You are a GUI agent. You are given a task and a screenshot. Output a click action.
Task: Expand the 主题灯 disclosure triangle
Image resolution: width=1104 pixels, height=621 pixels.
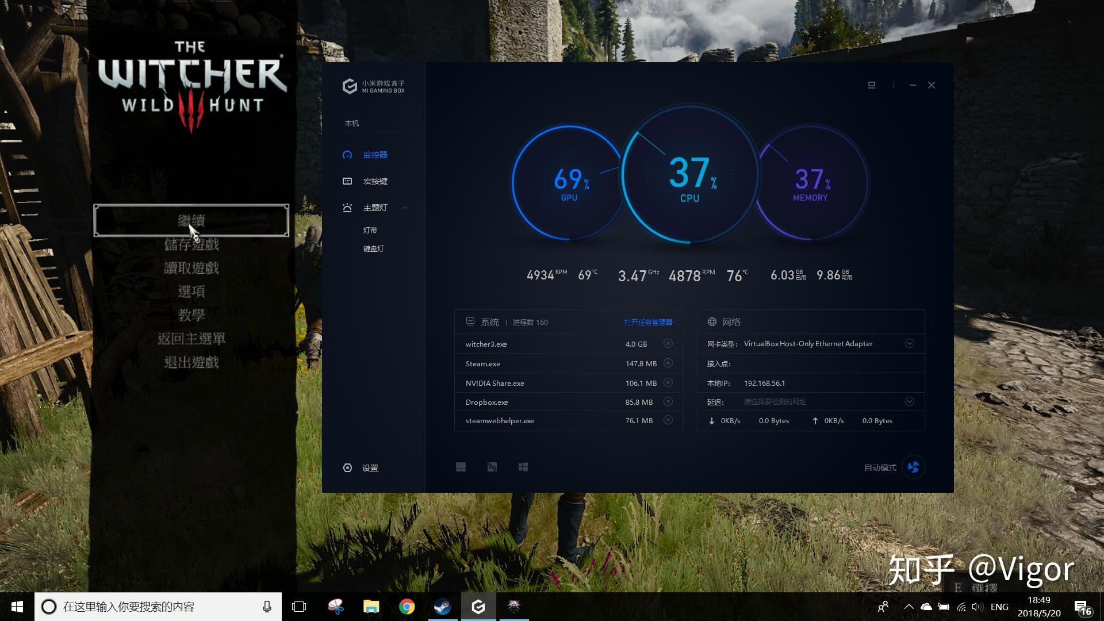coord(404,207)
